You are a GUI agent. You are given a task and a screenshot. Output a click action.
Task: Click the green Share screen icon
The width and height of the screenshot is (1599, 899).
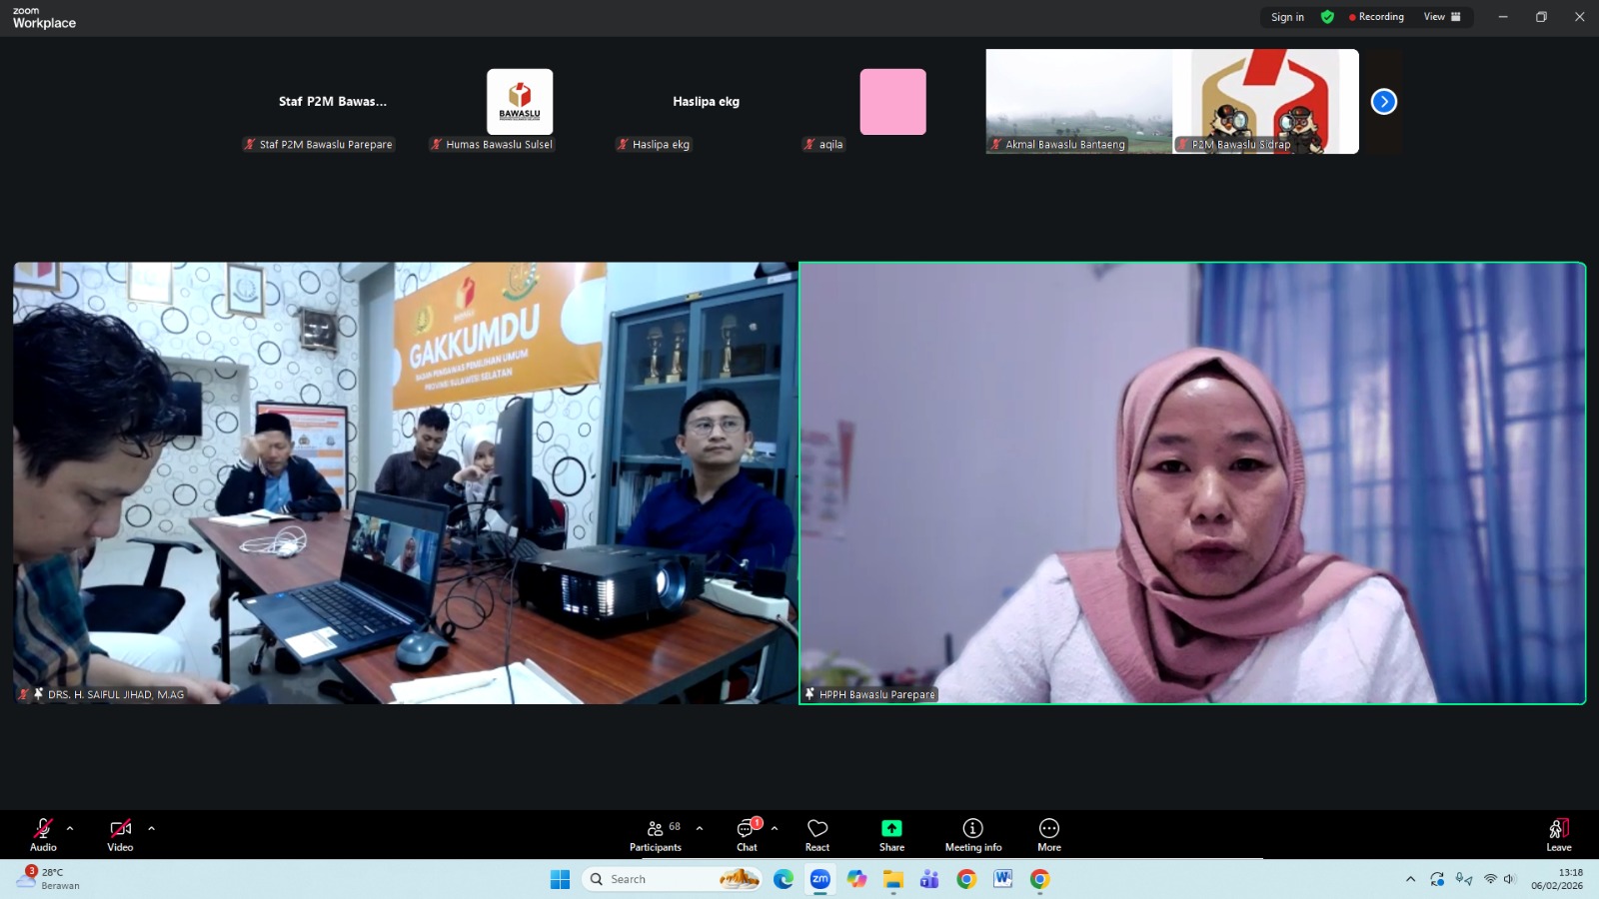coord(891,828)
